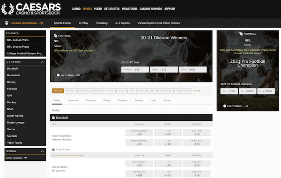Toggle the Motor Racing filter chip
Viewport: 281px width, 178px height.
coord(165,91)
